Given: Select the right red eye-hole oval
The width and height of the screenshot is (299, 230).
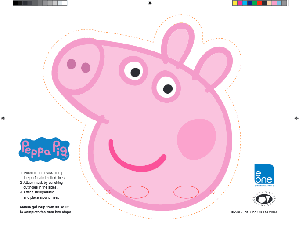Looking at the screenshot, I should [x=186, y=192].
